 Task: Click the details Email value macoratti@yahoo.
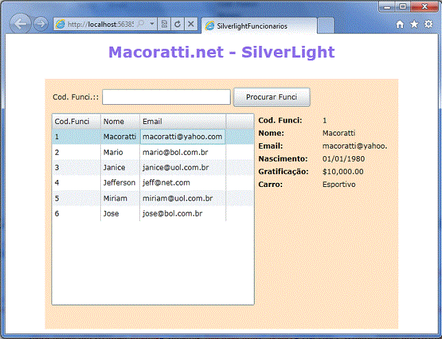point(355,146)
